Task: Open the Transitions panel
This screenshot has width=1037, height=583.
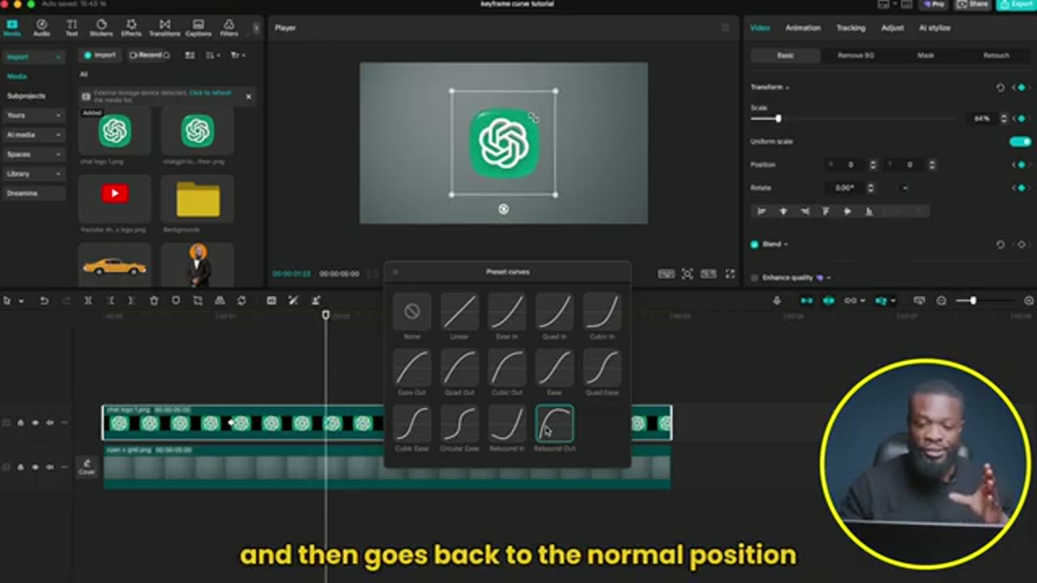Action: pos(164,28)
